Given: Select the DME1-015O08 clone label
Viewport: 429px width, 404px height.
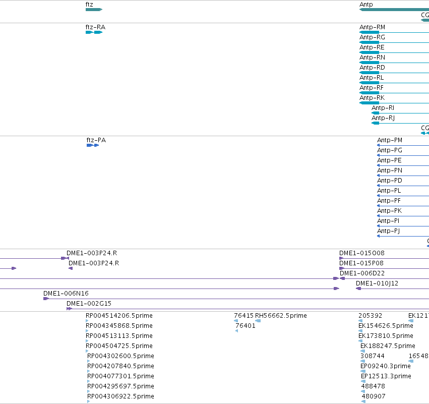Looking at the screenshot, I should click(x=361, y=253).
